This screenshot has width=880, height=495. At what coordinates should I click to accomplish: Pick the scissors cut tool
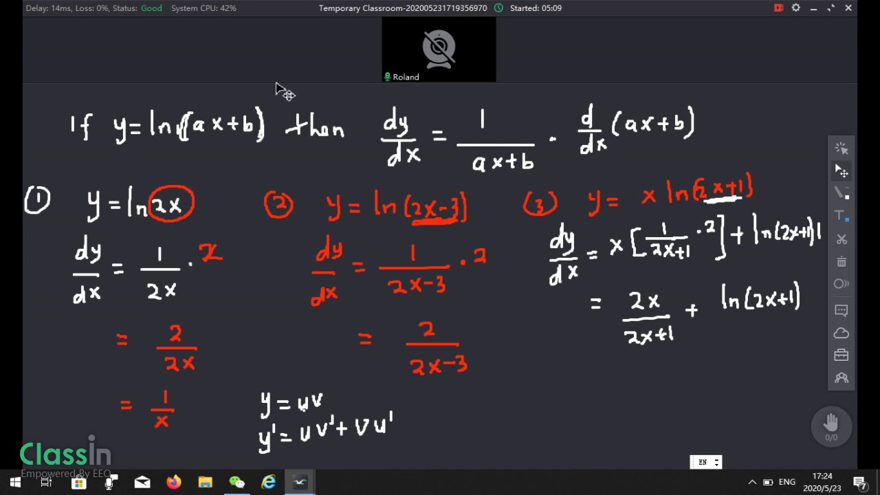pos(841,239)
